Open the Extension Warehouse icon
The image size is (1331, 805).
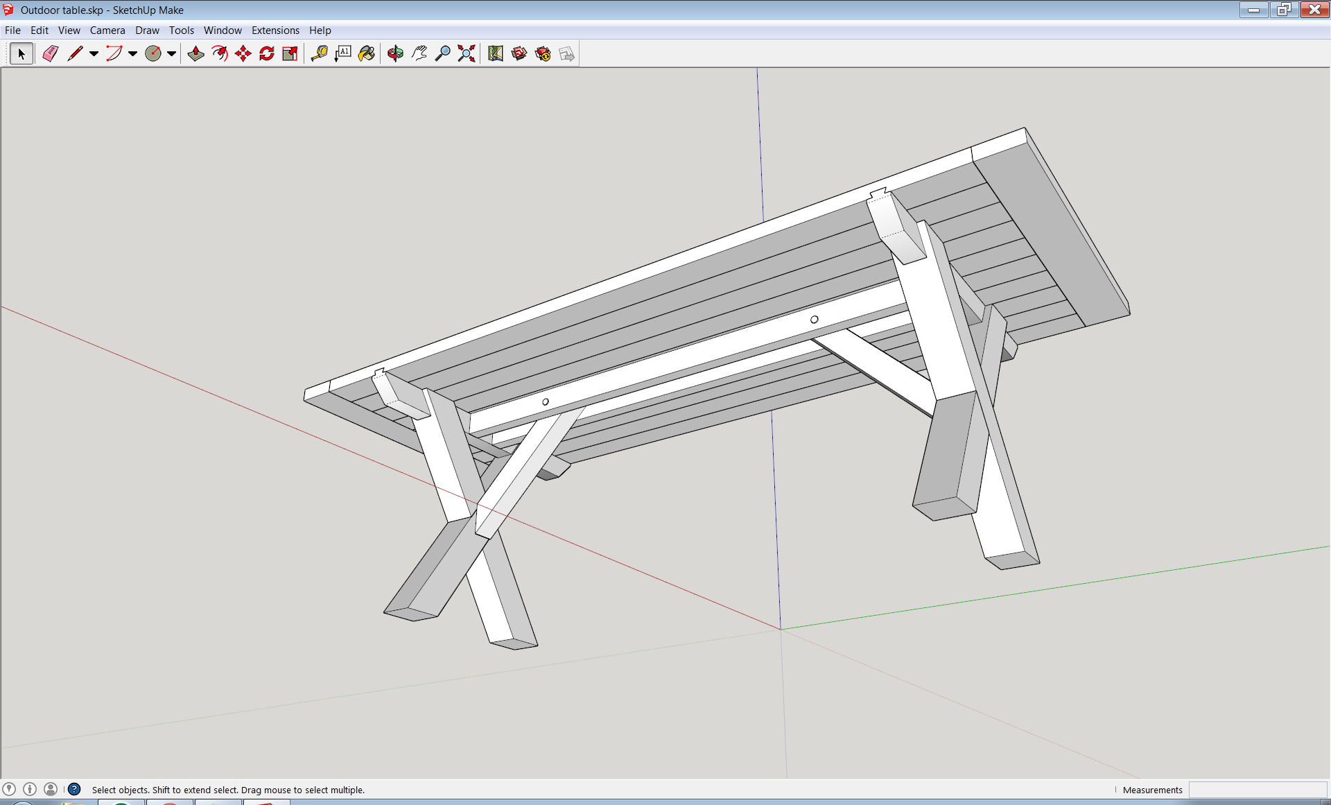tap(543, 53)
